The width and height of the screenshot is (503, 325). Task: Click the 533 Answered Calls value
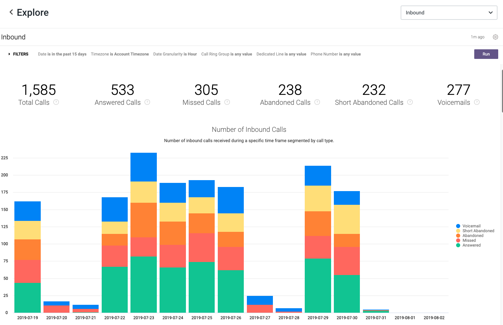pos(123,90)
